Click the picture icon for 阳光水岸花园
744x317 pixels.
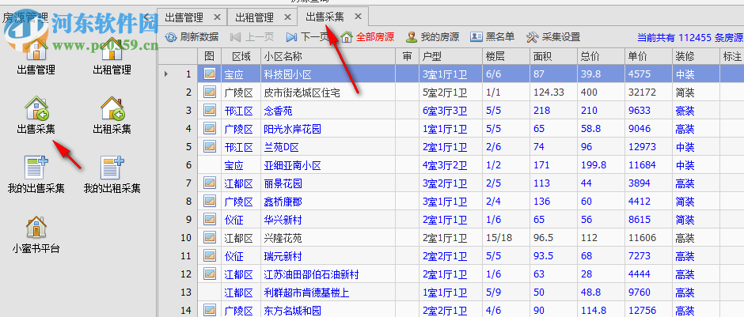tap(209, 129)
